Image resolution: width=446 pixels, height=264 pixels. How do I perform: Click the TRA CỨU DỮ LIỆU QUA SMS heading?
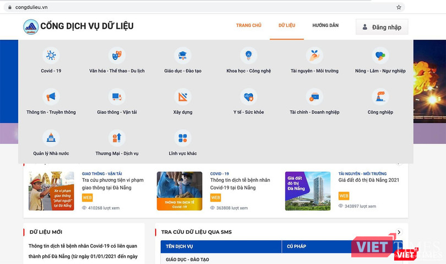click(196, 232)
